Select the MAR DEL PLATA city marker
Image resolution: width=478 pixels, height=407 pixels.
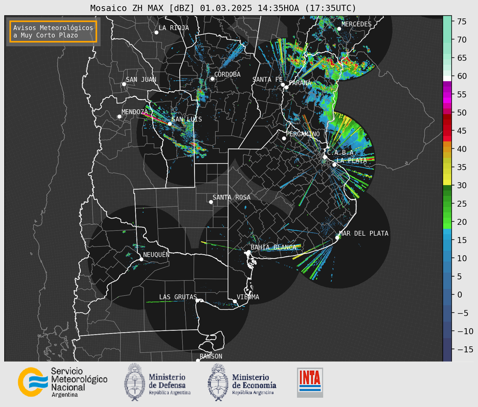point(337,238)
